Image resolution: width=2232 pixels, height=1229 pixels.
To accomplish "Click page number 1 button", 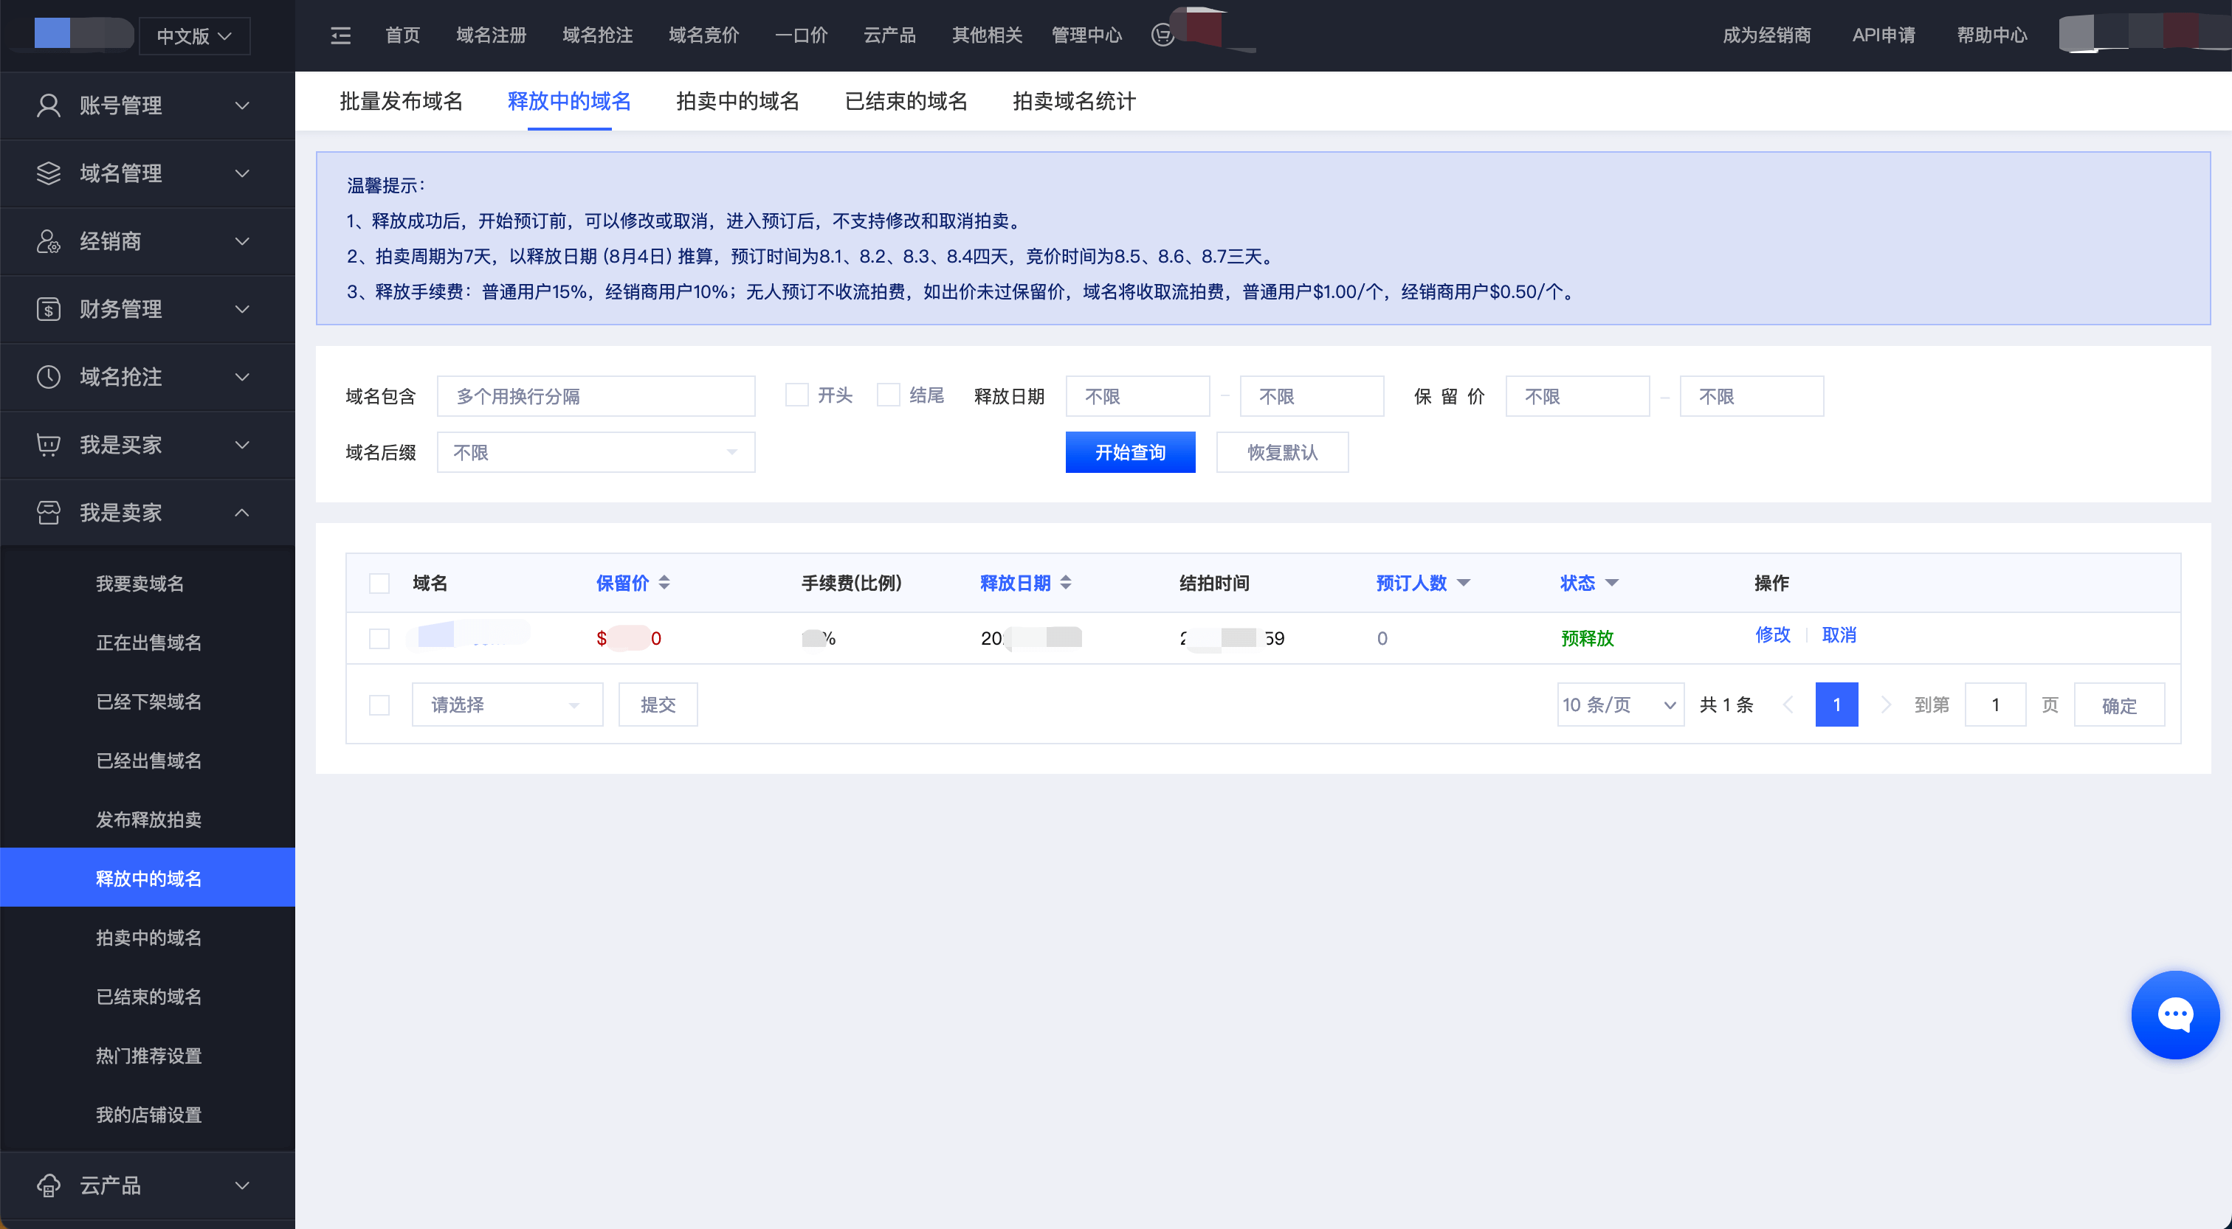I will (x=1837, y=705).
